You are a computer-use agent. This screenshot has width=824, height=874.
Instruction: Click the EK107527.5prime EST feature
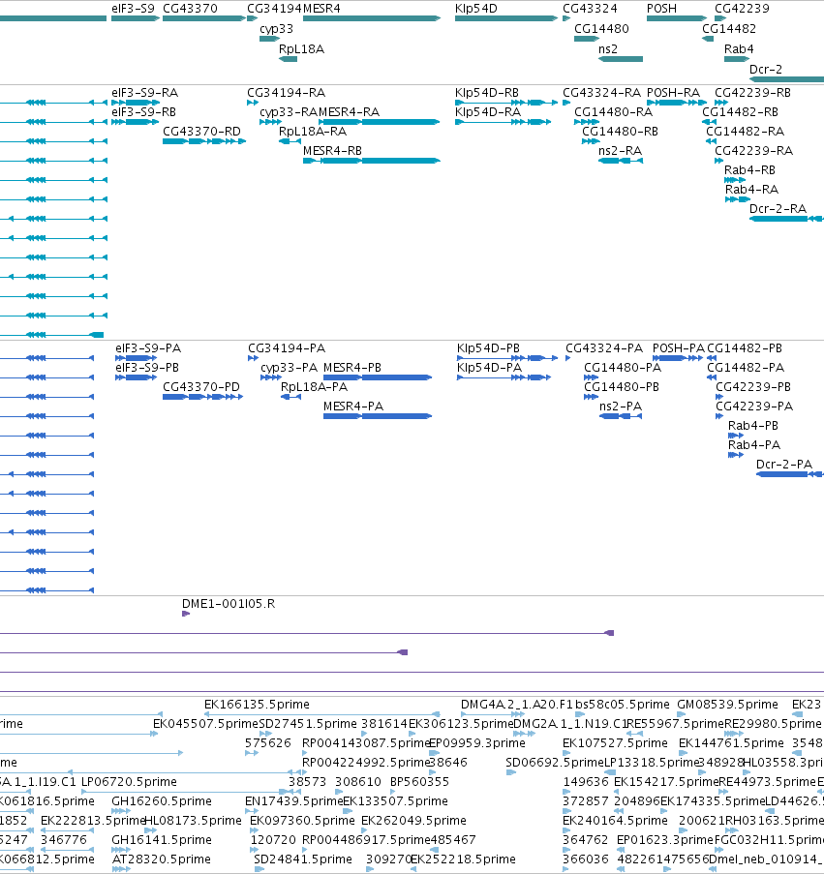tap(565, 753)
